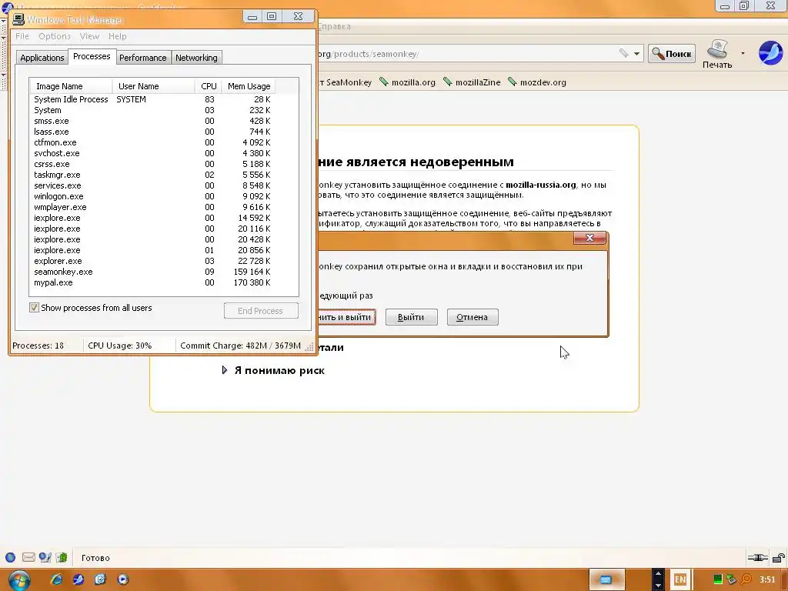788x591 pixels.
Task: Click the Print (Печать) printer icon
Action: pos(717,54)
